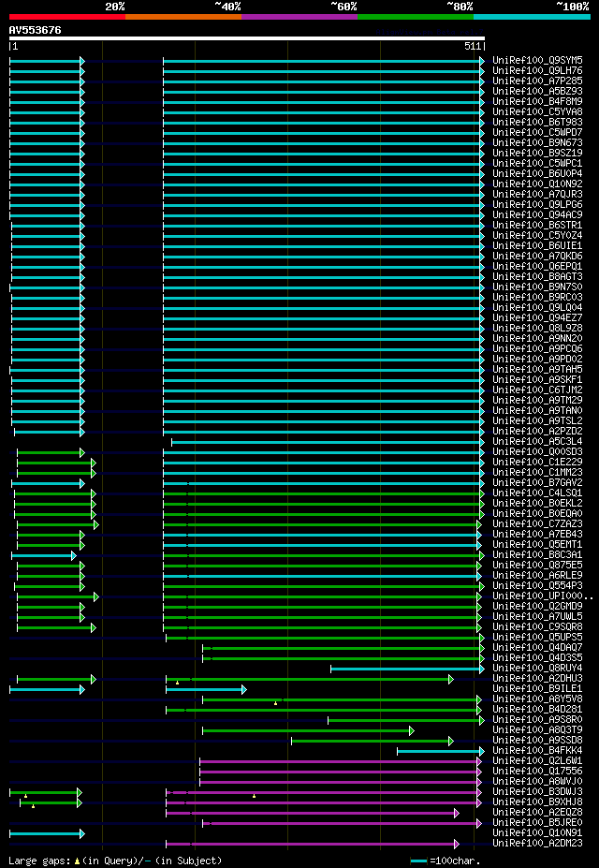Screen dimensions: 599x868
Task: Click the purple alignment bar for Q17556
Action: (339, 772)
